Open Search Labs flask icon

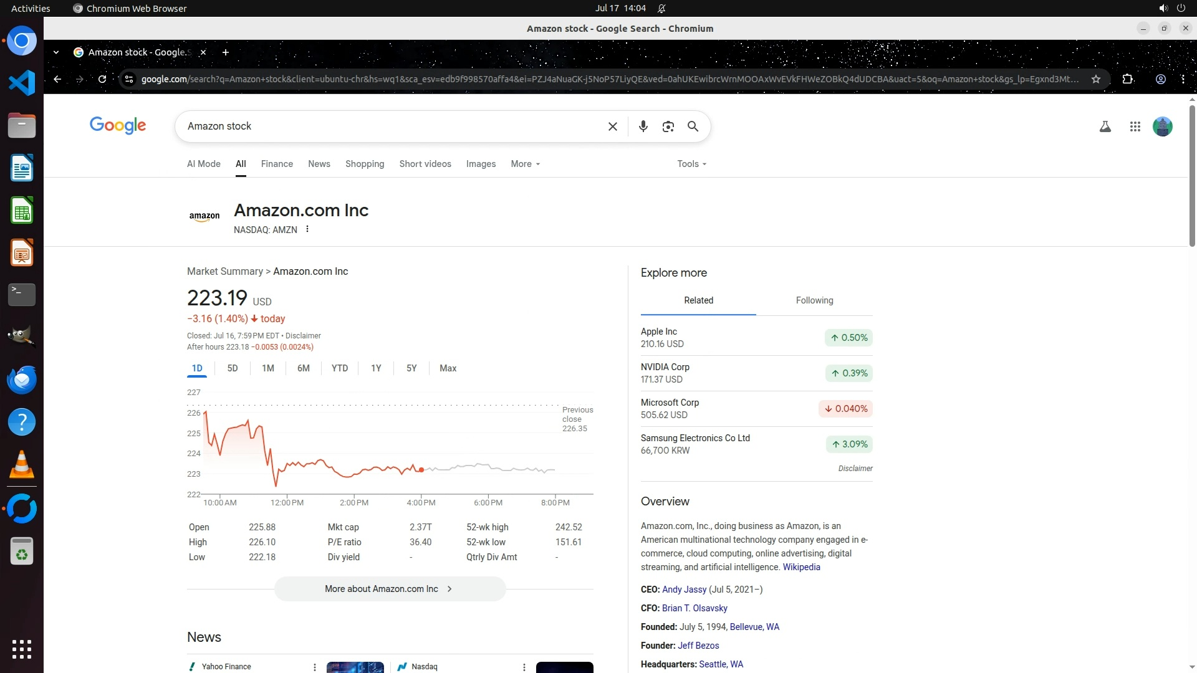pos(1105,126)
